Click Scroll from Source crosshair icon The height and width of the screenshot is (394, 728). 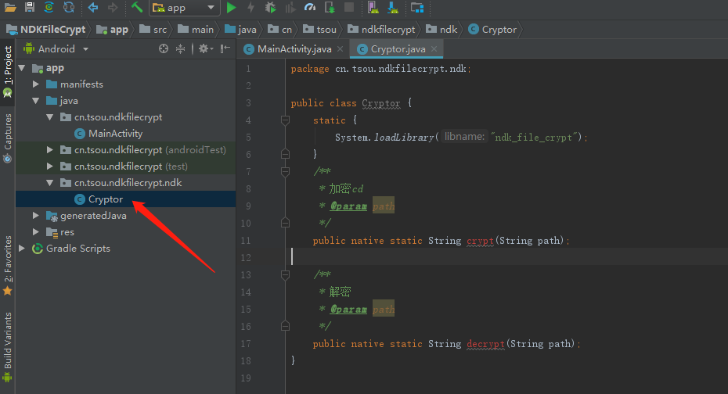click(164, 48)
